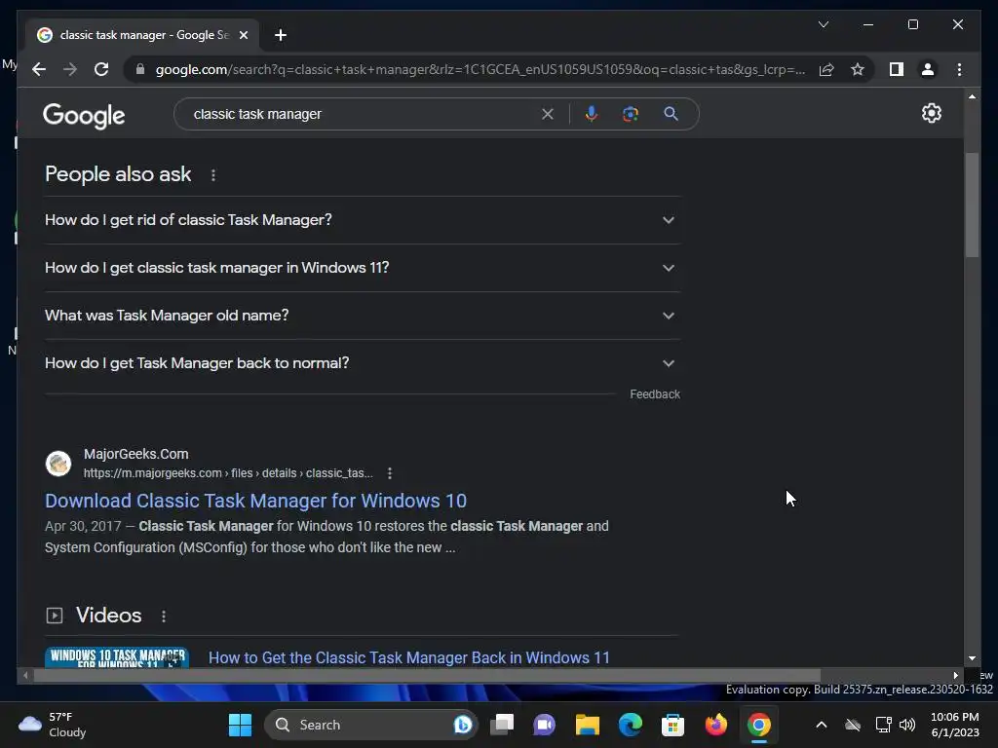The width and height of the screenshot is (998, 748).
Task: Click the OneDrive cloud tray icon
Action: point(852,725)
